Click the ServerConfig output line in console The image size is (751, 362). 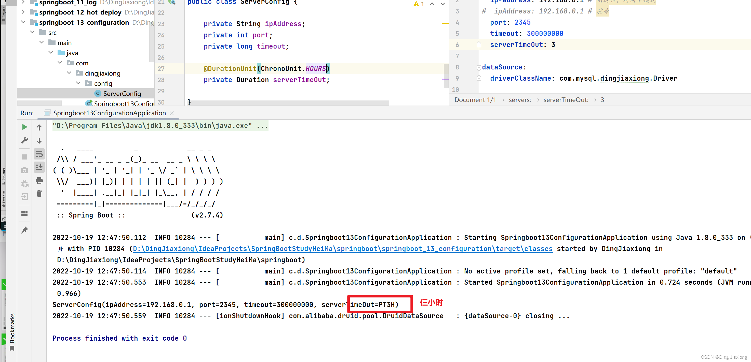pos(225,305)
